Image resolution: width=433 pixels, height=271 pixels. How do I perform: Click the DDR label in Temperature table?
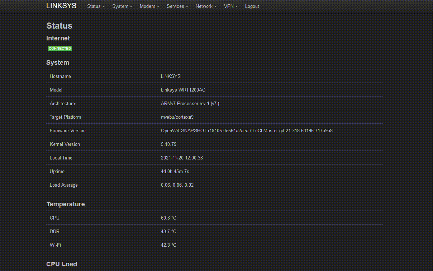click(x=54, y=231)
